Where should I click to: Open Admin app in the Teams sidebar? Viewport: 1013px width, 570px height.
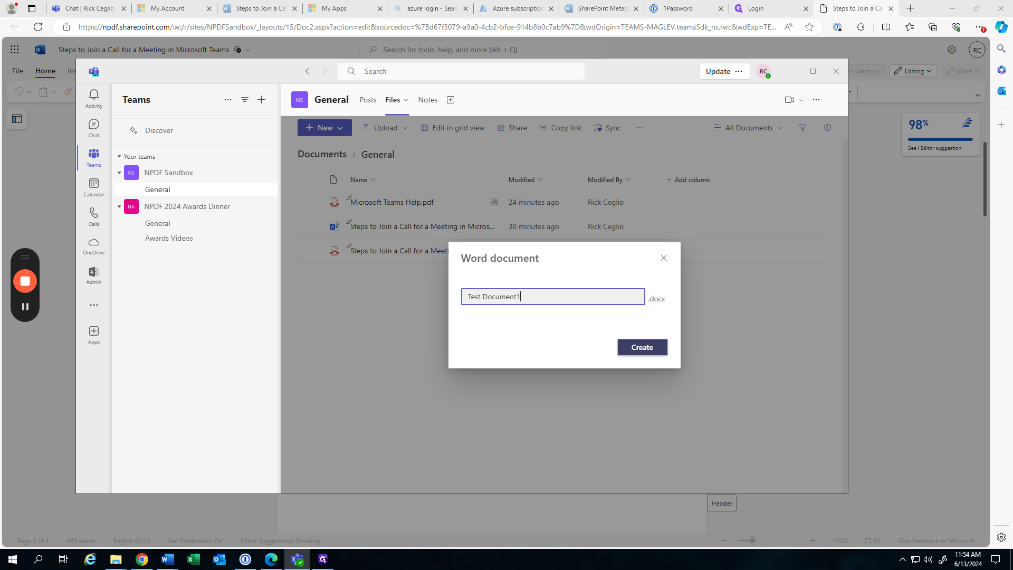tap(94, 275)
